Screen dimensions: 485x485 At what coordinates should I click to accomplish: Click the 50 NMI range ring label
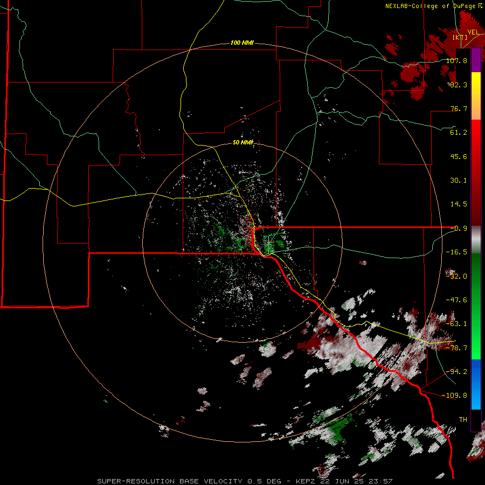243,142
